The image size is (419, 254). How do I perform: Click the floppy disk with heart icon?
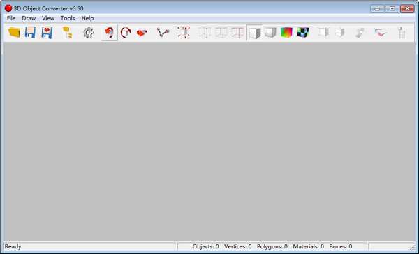47,33
